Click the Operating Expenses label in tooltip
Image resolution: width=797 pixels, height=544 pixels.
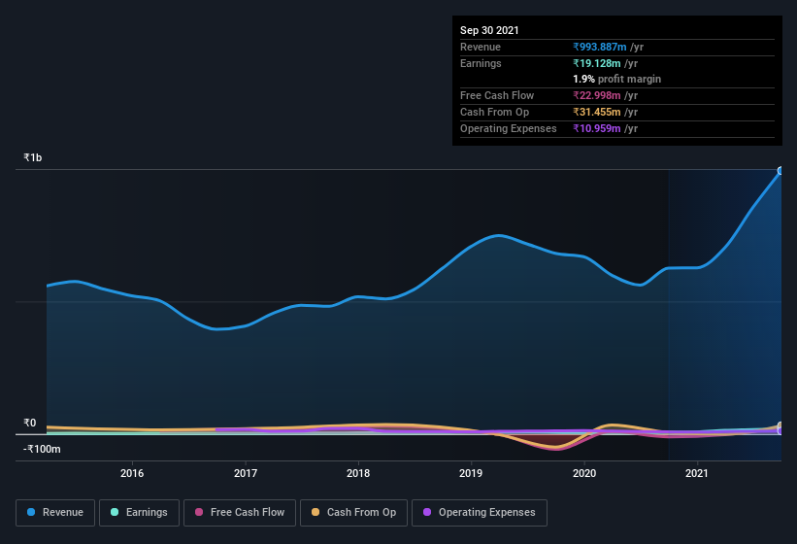click(509, 128)
